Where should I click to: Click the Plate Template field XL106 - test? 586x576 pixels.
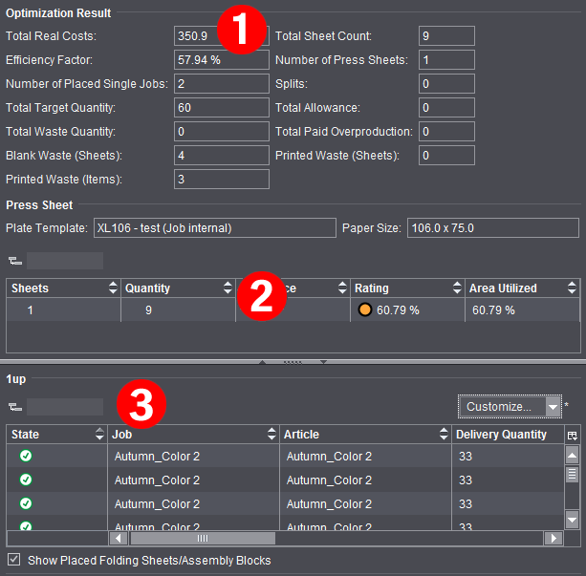coord(212,228)
